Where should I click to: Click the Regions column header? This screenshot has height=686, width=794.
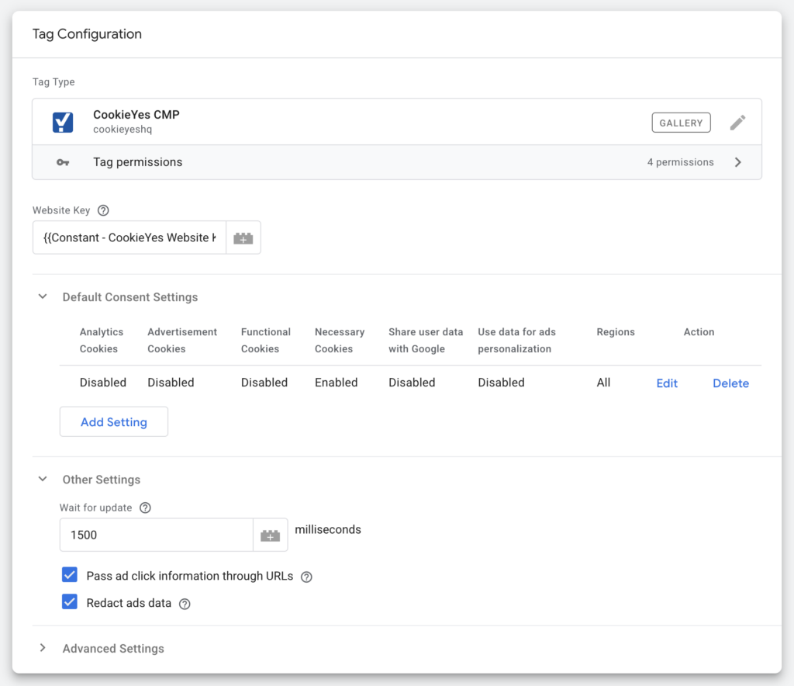(x=615, y=332)
